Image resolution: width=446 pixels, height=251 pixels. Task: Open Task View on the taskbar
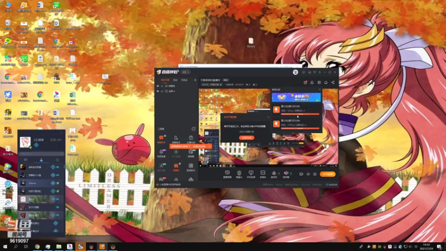26,247
